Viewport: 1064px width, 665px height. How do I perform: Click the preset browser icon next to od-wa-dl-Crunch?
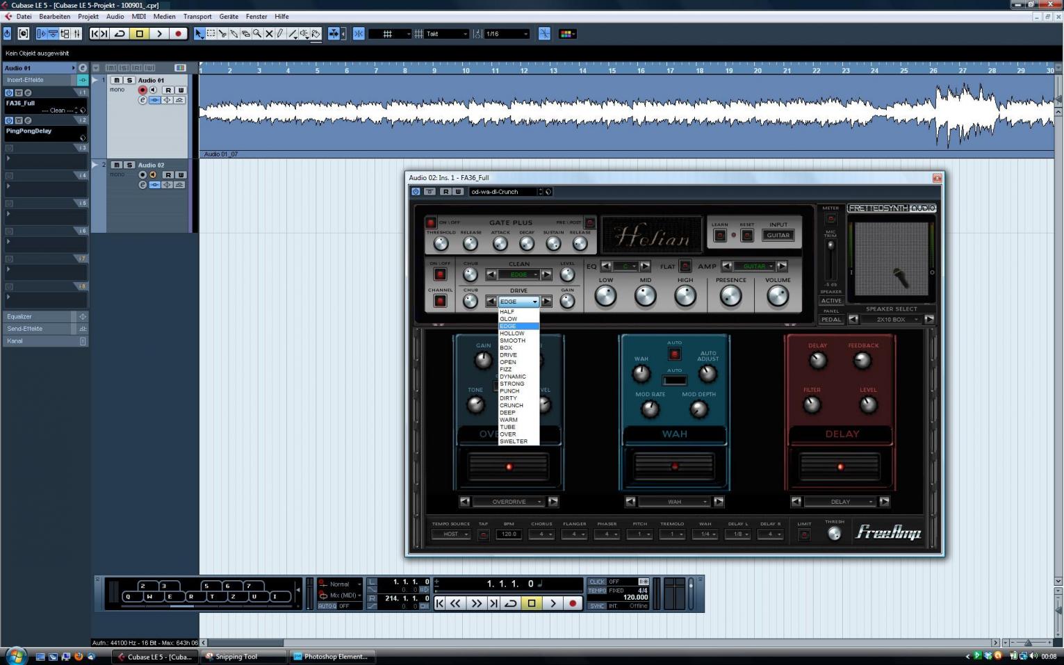[548, 192]
